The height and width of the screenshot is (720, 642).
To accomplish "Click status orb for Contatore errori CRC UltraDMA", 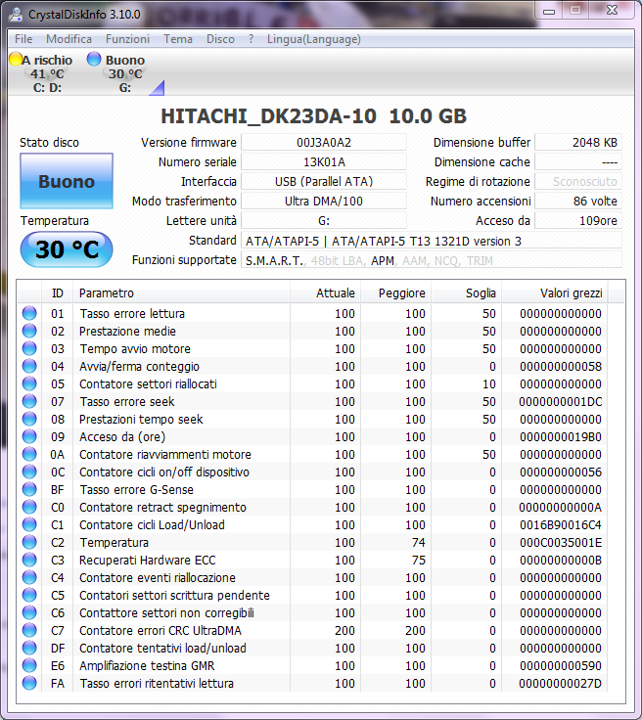I will tap(29, 631).
